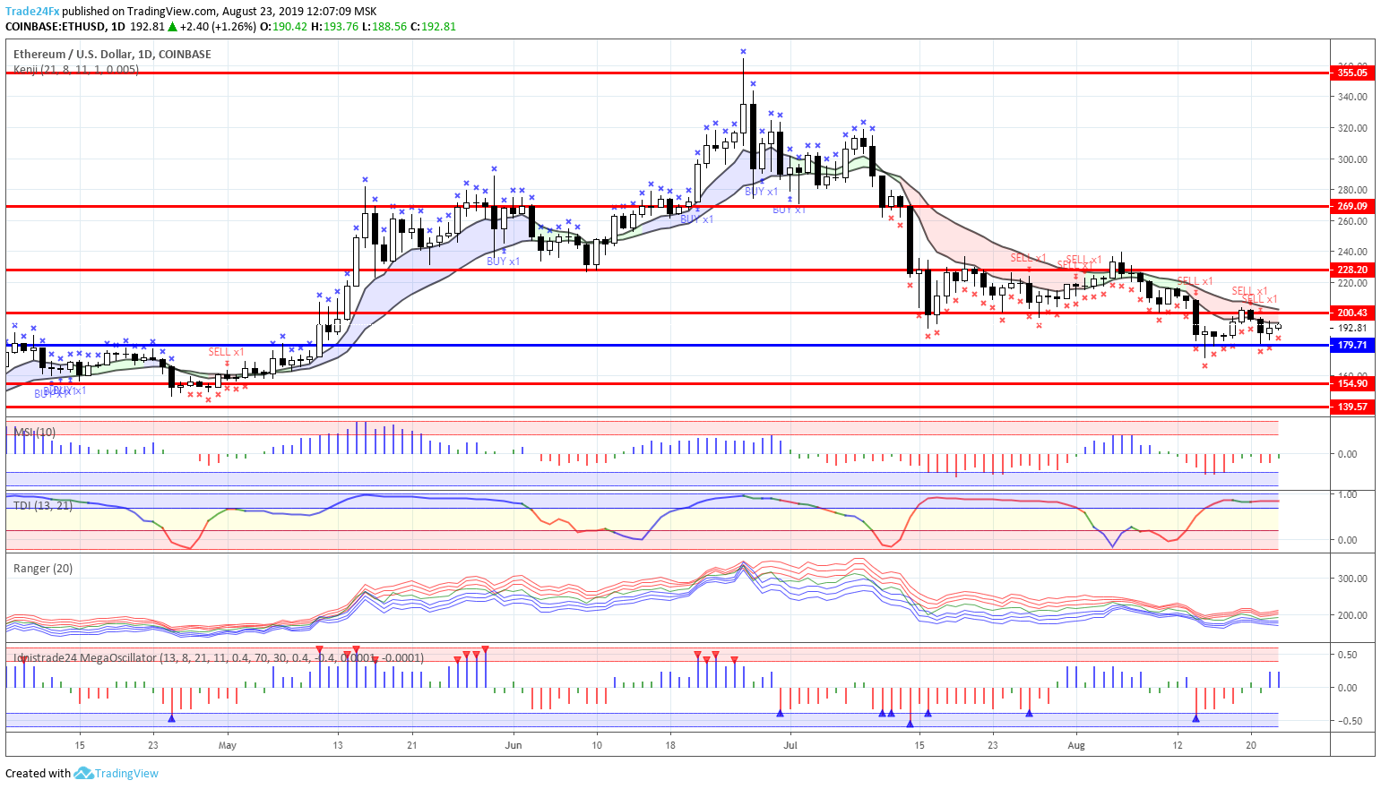Click the 340.00 price axis value
The width and height of the screenshot is (1381, 789).
point(1352,97)
